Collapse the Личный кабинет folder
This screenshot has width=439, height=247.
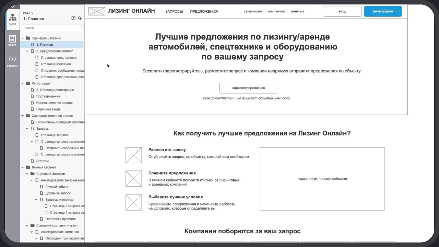pyautogui.click(x=23, y=167)
